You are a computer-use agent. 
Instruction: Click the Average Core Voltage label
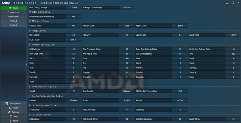pyautogui.click(x=92, y=7)
